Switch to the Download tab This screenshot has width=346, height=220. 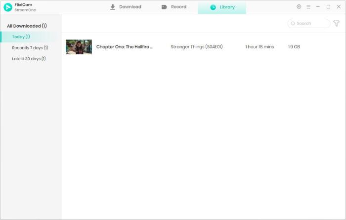[x=126, y=7]
